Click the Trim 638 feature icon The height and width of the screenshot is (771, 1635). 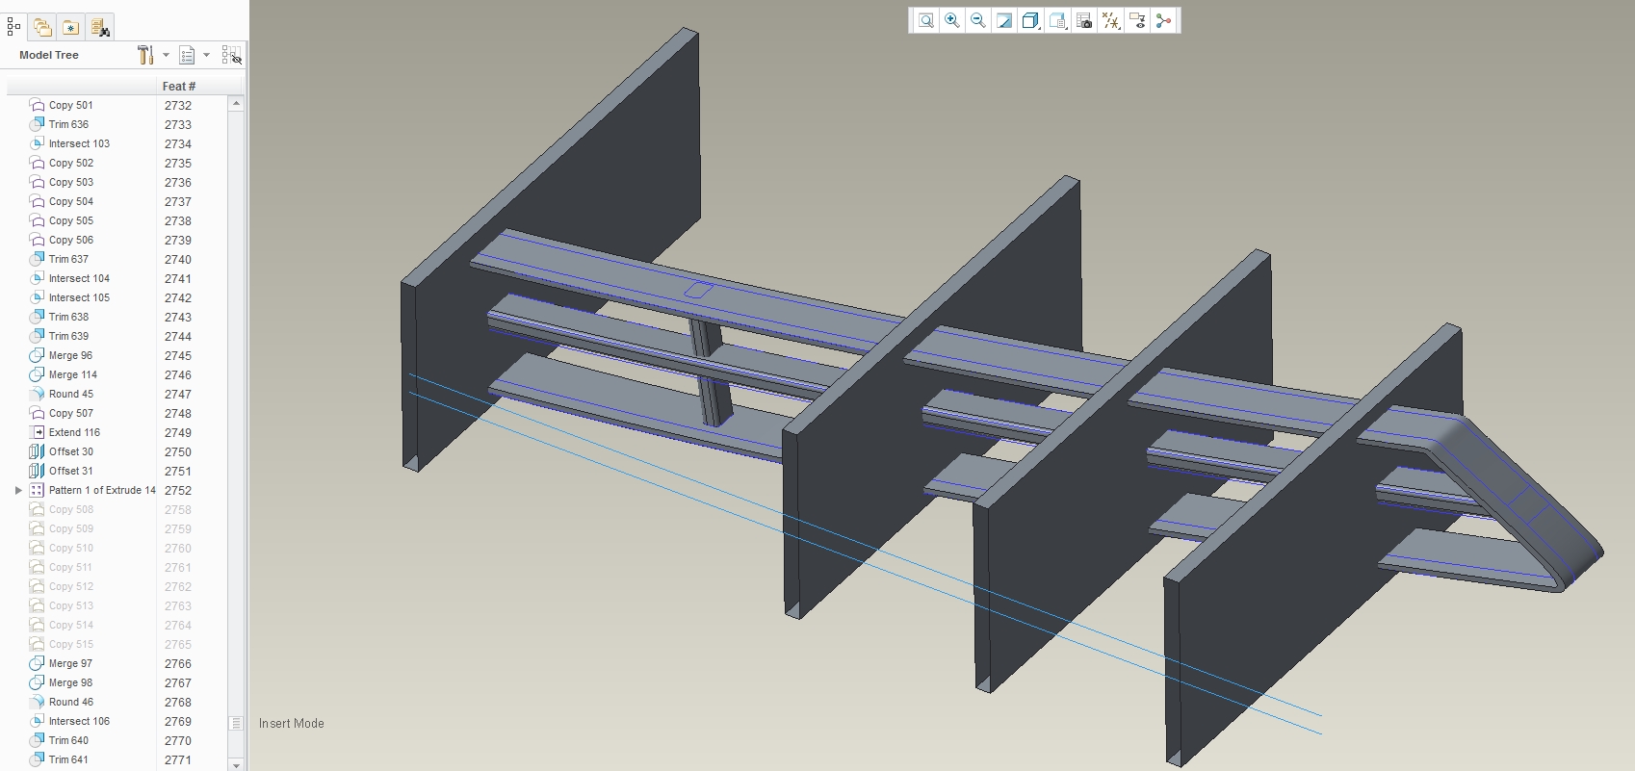37,317
